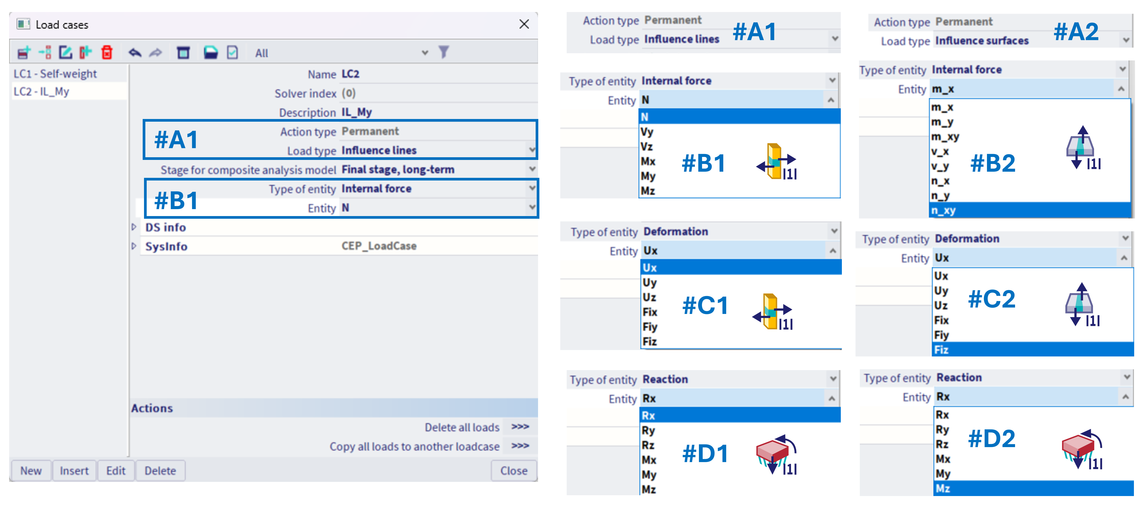Viewport: 1139px width, 507px height.
Task: Click the insert load case toolbar icon
Action: click(x=45, y=53)
